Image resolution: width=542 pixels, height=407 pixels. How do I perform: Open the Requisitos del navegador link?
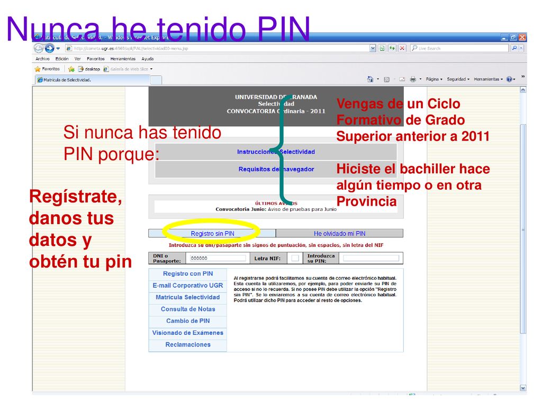276,169
